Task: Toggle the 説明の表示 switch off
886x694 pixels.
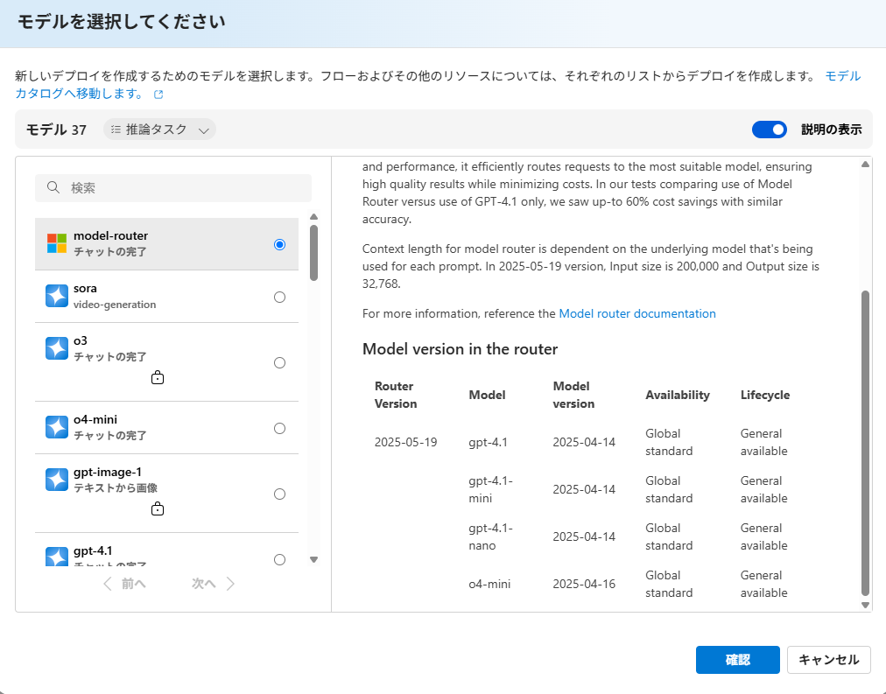Action: click(x=769, y=130)
